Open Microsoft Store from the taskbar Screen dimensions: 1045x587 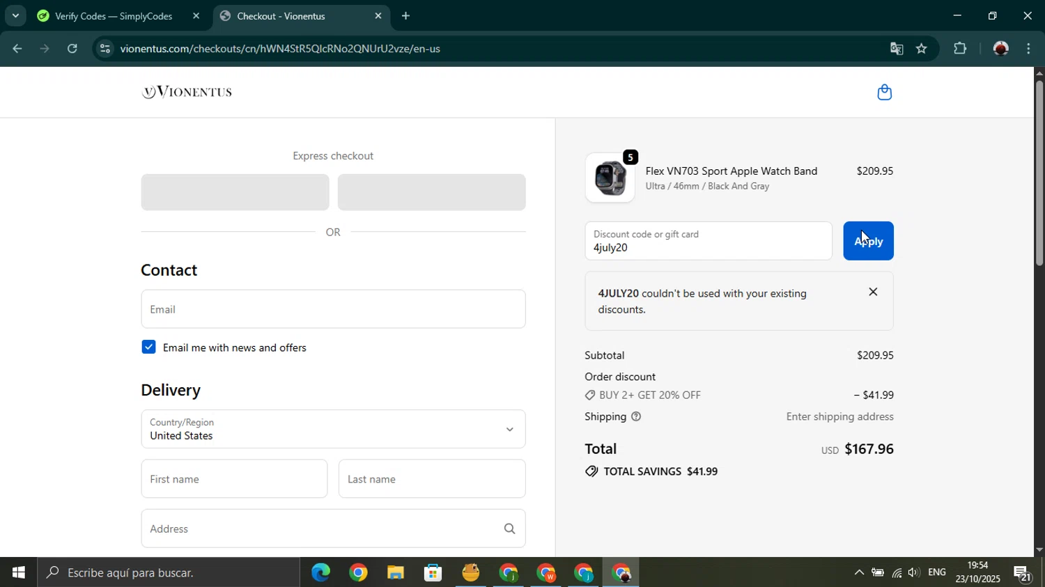pos(433,572)
